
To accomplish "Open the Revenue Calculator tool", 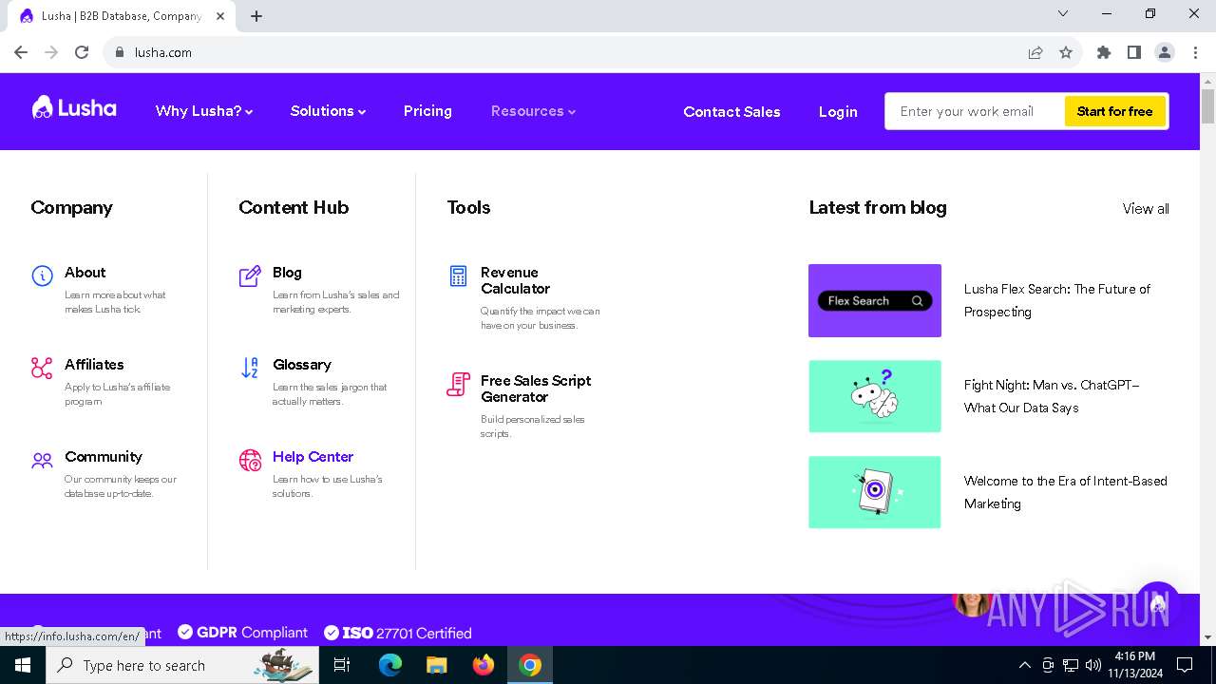I will point(515,280).
